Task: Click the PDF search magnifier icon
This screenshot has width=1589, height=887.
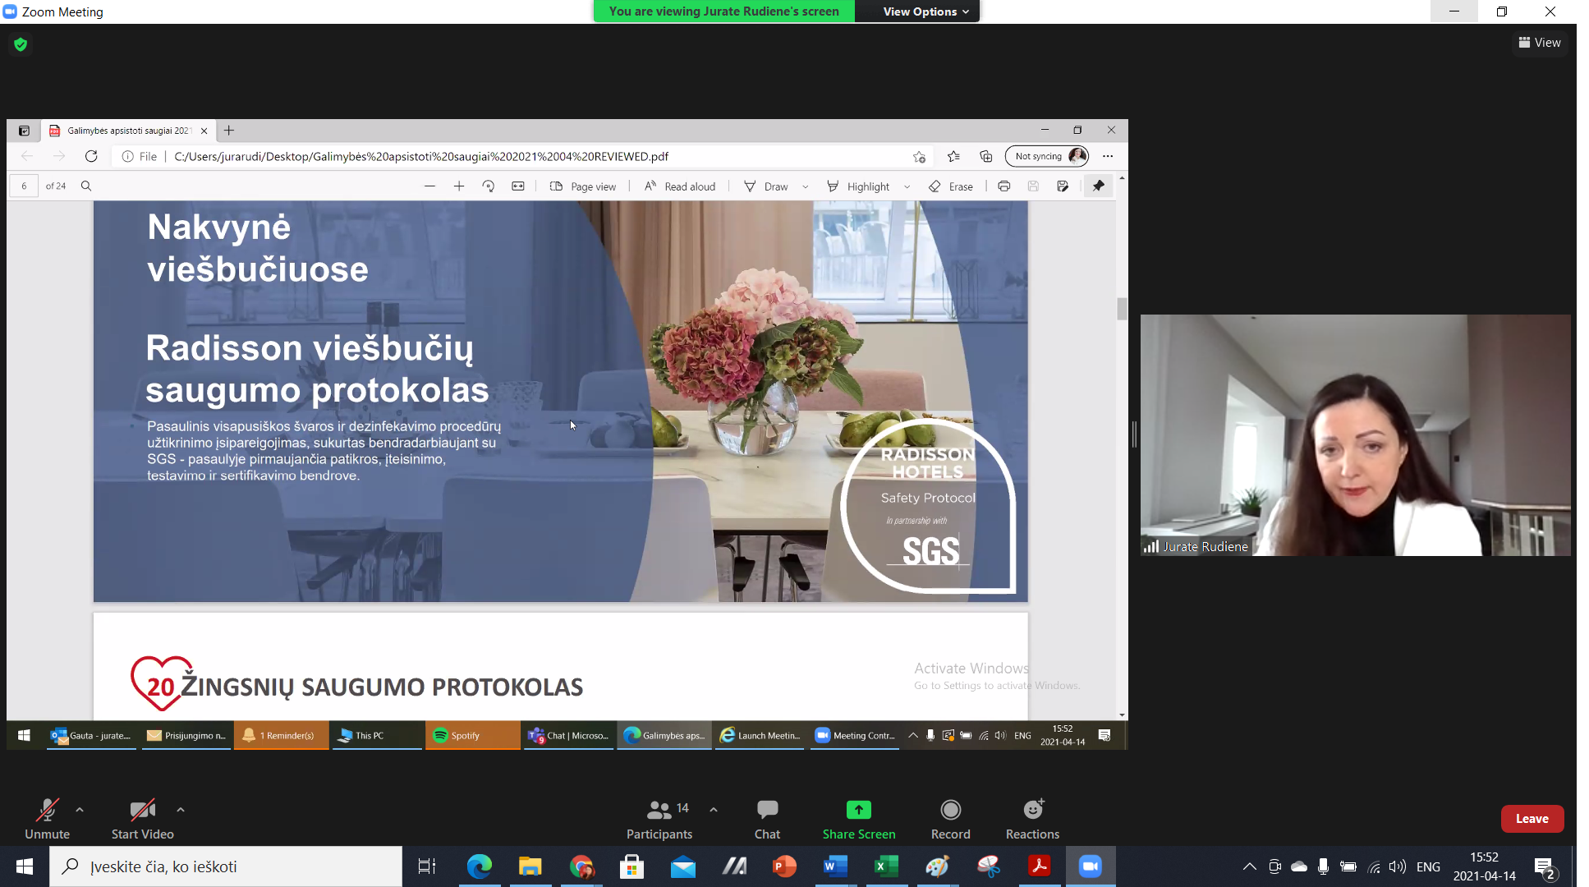Action: [86, 186]
